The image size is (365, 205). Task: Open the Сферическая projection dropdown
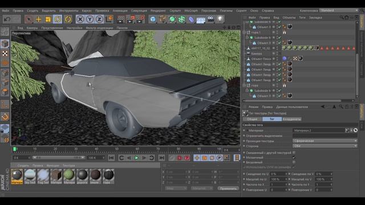pos(325,141)
